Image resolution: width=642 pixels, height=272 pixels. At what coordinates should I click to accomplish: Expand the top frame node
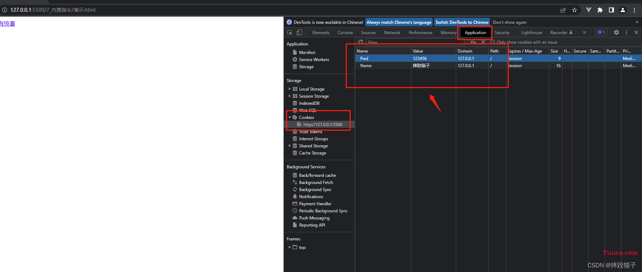point(290,247)
